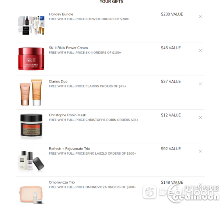Remove the Omorovicza Trio gift
Viewport: 221px width, 204px height.
pos(200,184)
